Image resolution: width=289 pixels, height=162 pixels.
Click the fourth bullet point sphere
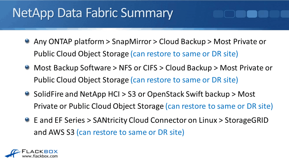click(x=27, y=120)
